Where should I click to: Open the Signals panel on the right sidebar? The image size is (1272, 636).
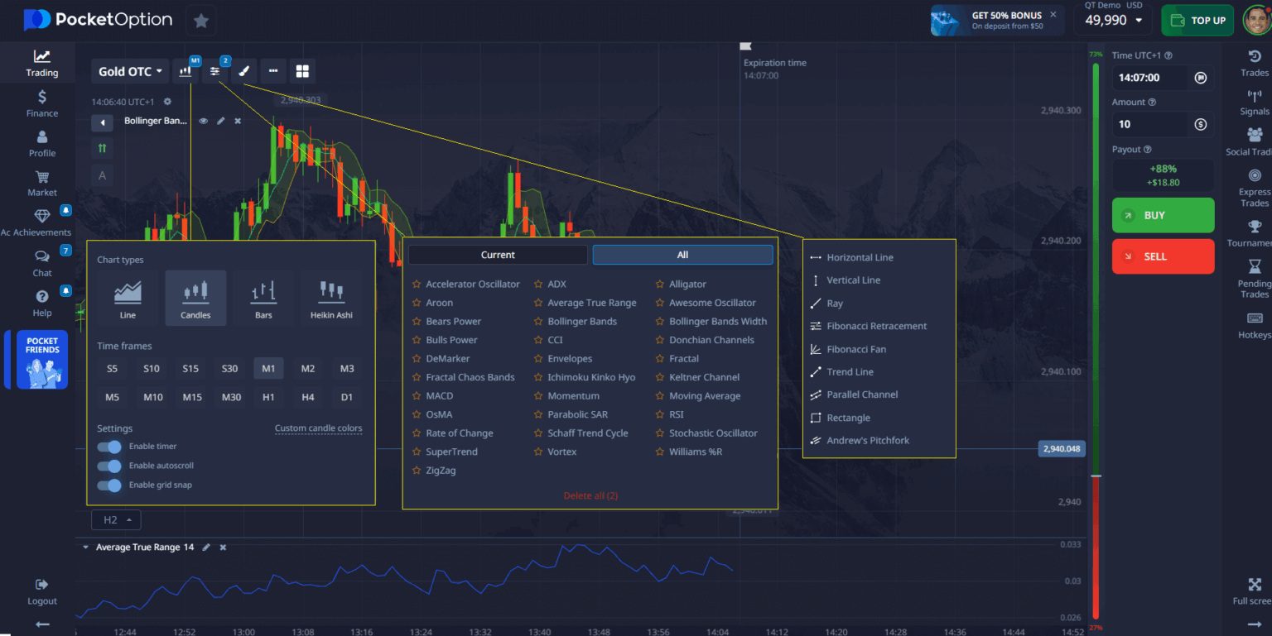coord(1254,103)
